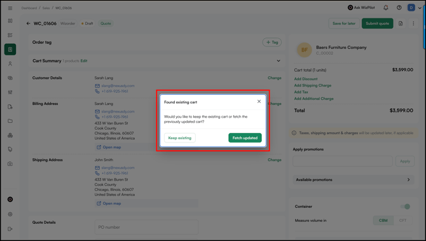Open the three-dot more options menu
426x241 pixels.
coord(413,24)
